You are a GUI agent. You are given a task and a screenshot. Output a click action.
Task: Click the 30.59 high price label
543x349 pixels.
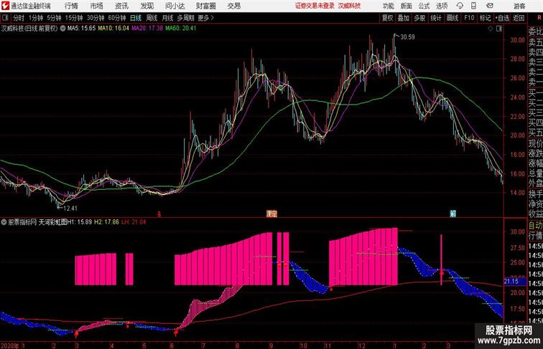pos(407,37)
